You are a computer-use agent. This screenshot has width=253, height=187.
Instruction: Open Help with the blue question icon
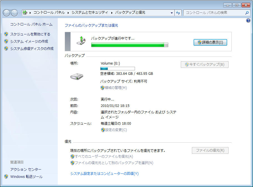pyautogui.click(x=248, y=21)
